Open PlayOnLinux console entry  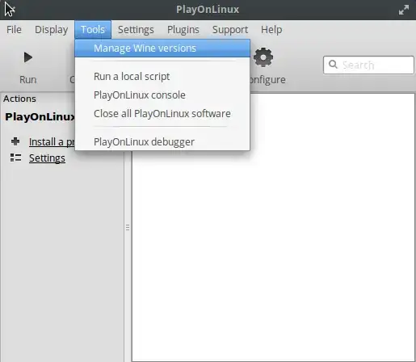[162, 95]
